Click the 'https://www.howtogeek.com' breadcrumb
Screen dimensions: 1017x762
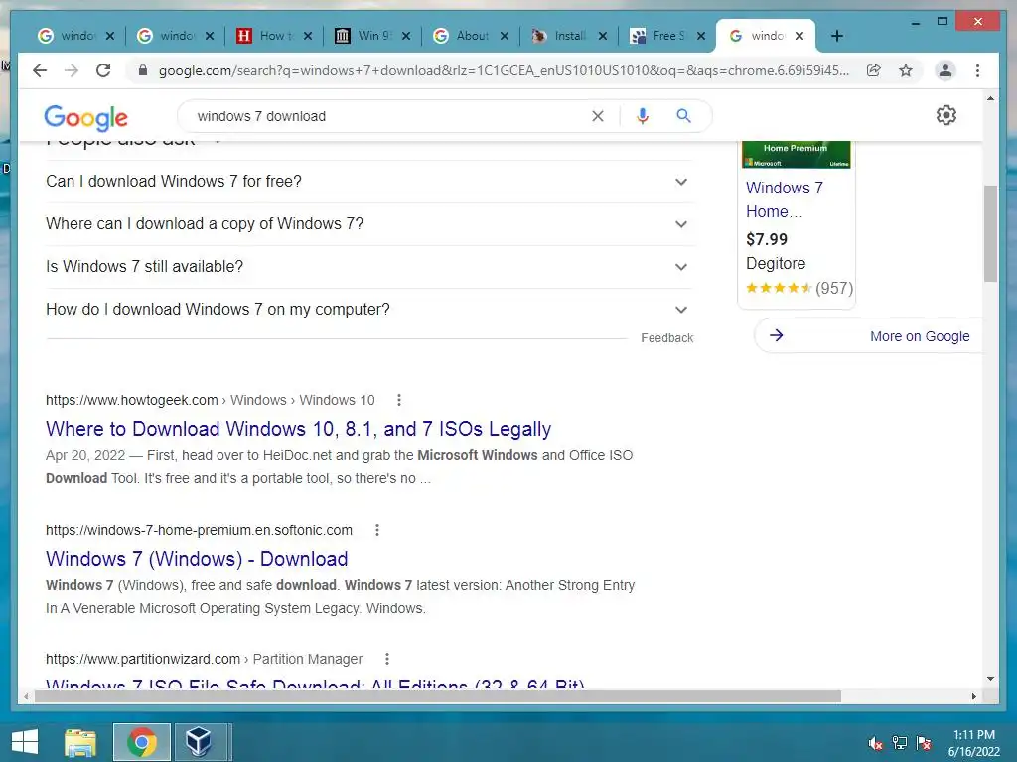tap(132, 401)
